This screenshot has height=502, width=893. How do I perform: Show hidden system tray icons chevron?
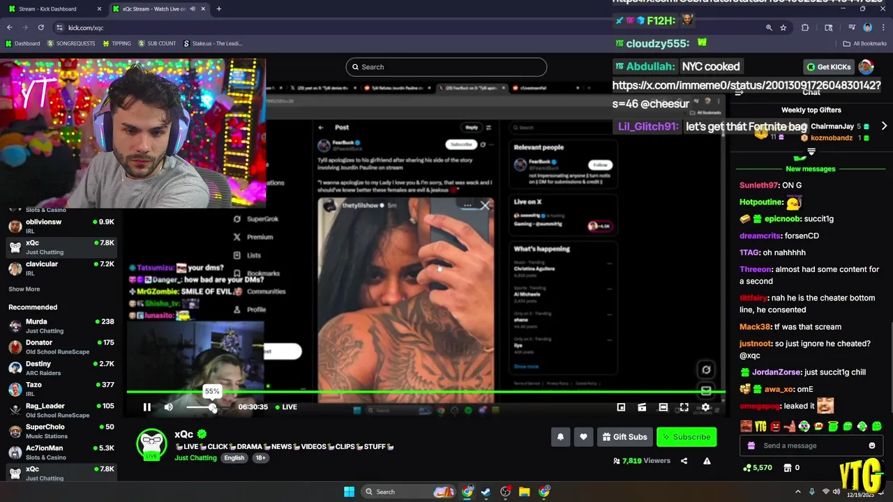pos(798,492)
